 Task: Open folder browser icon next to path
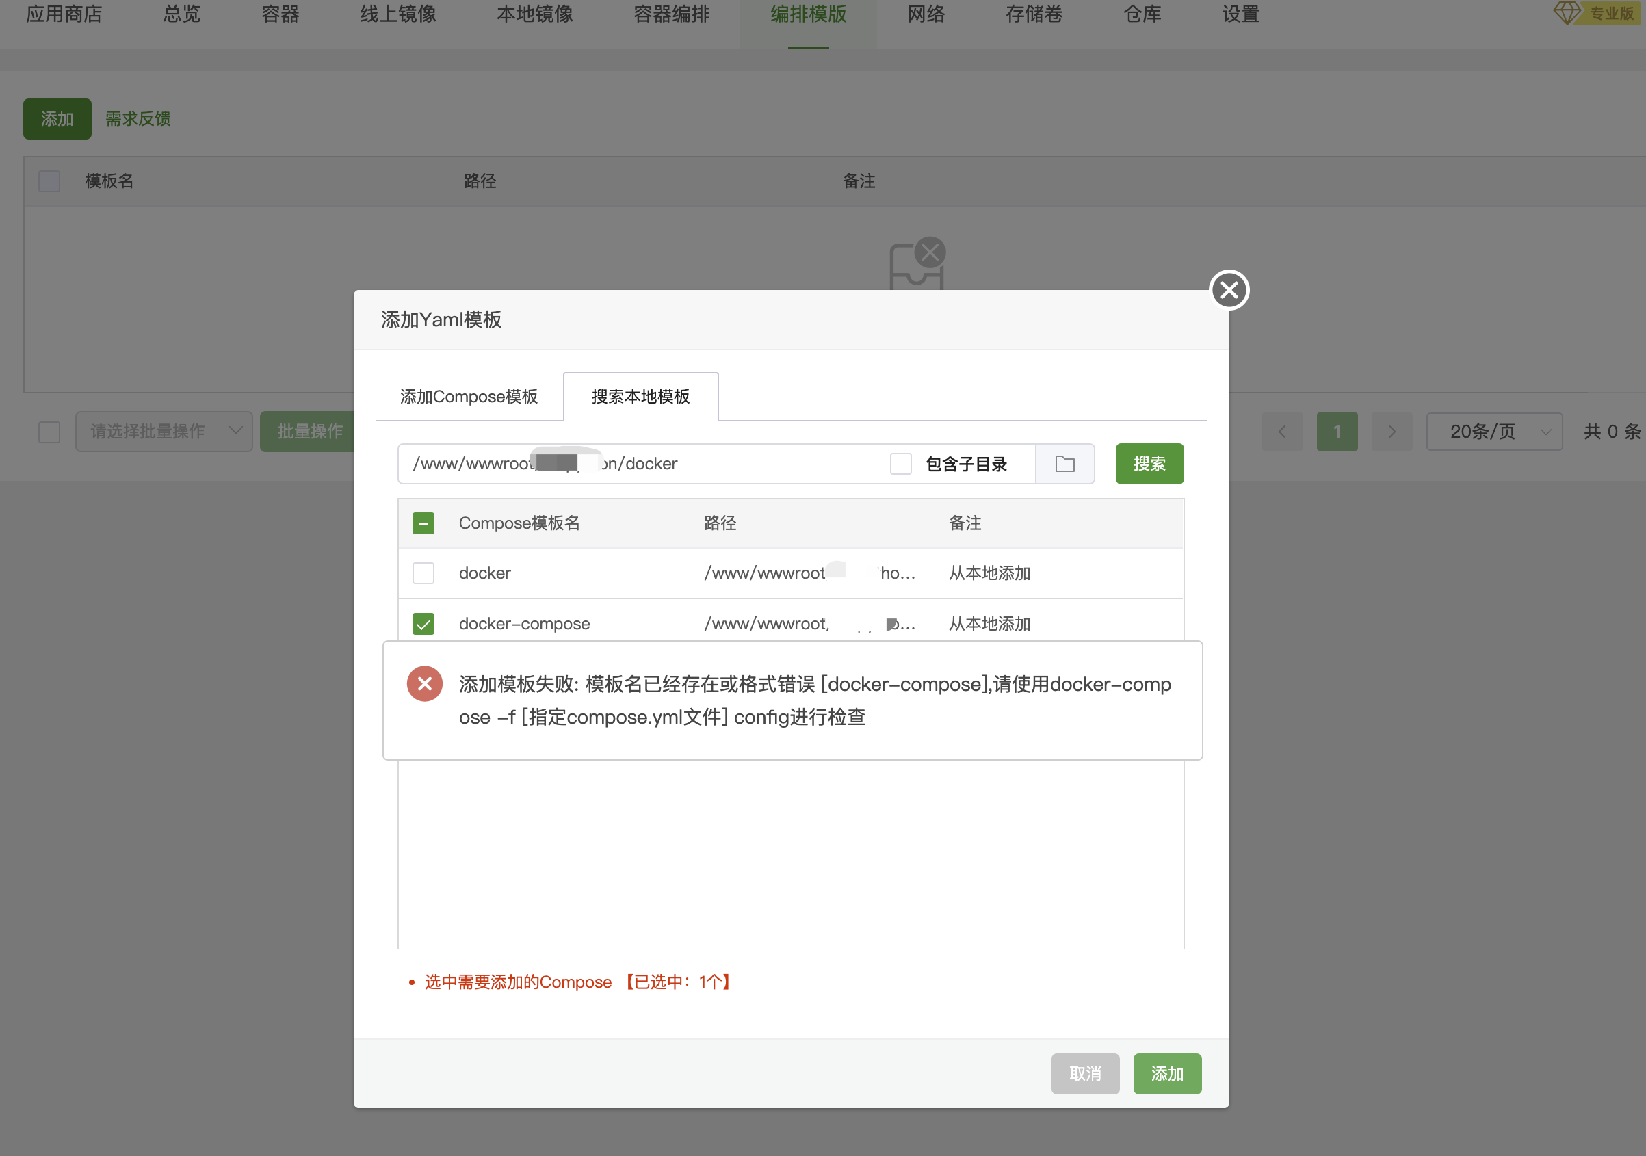[1064, 464]
